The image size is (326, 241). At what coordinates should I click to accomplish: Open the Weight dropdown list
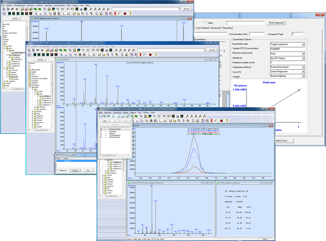click(x=303, y=76)
